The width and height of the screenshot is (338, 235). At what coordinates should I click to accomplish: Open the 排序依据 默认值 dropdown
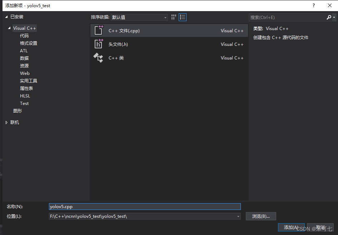point(139,17)
